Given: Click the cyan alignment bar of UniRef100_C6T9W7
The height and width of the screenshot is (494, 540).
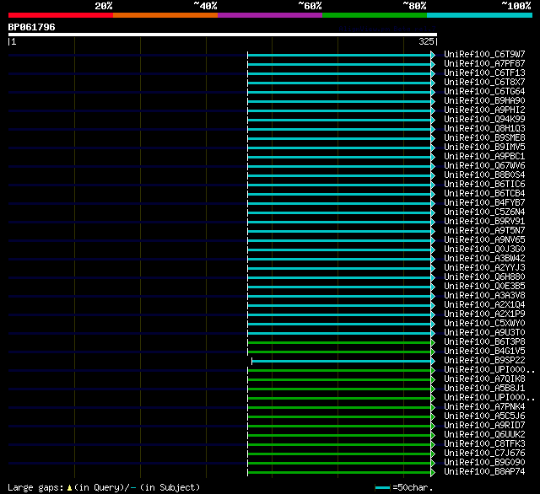Looking at the screenshot, I should click(x=339, y=55).
